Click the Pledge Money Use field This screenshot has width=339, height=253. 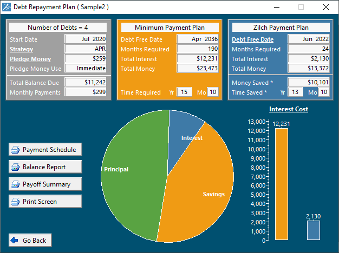click(86, 69)
